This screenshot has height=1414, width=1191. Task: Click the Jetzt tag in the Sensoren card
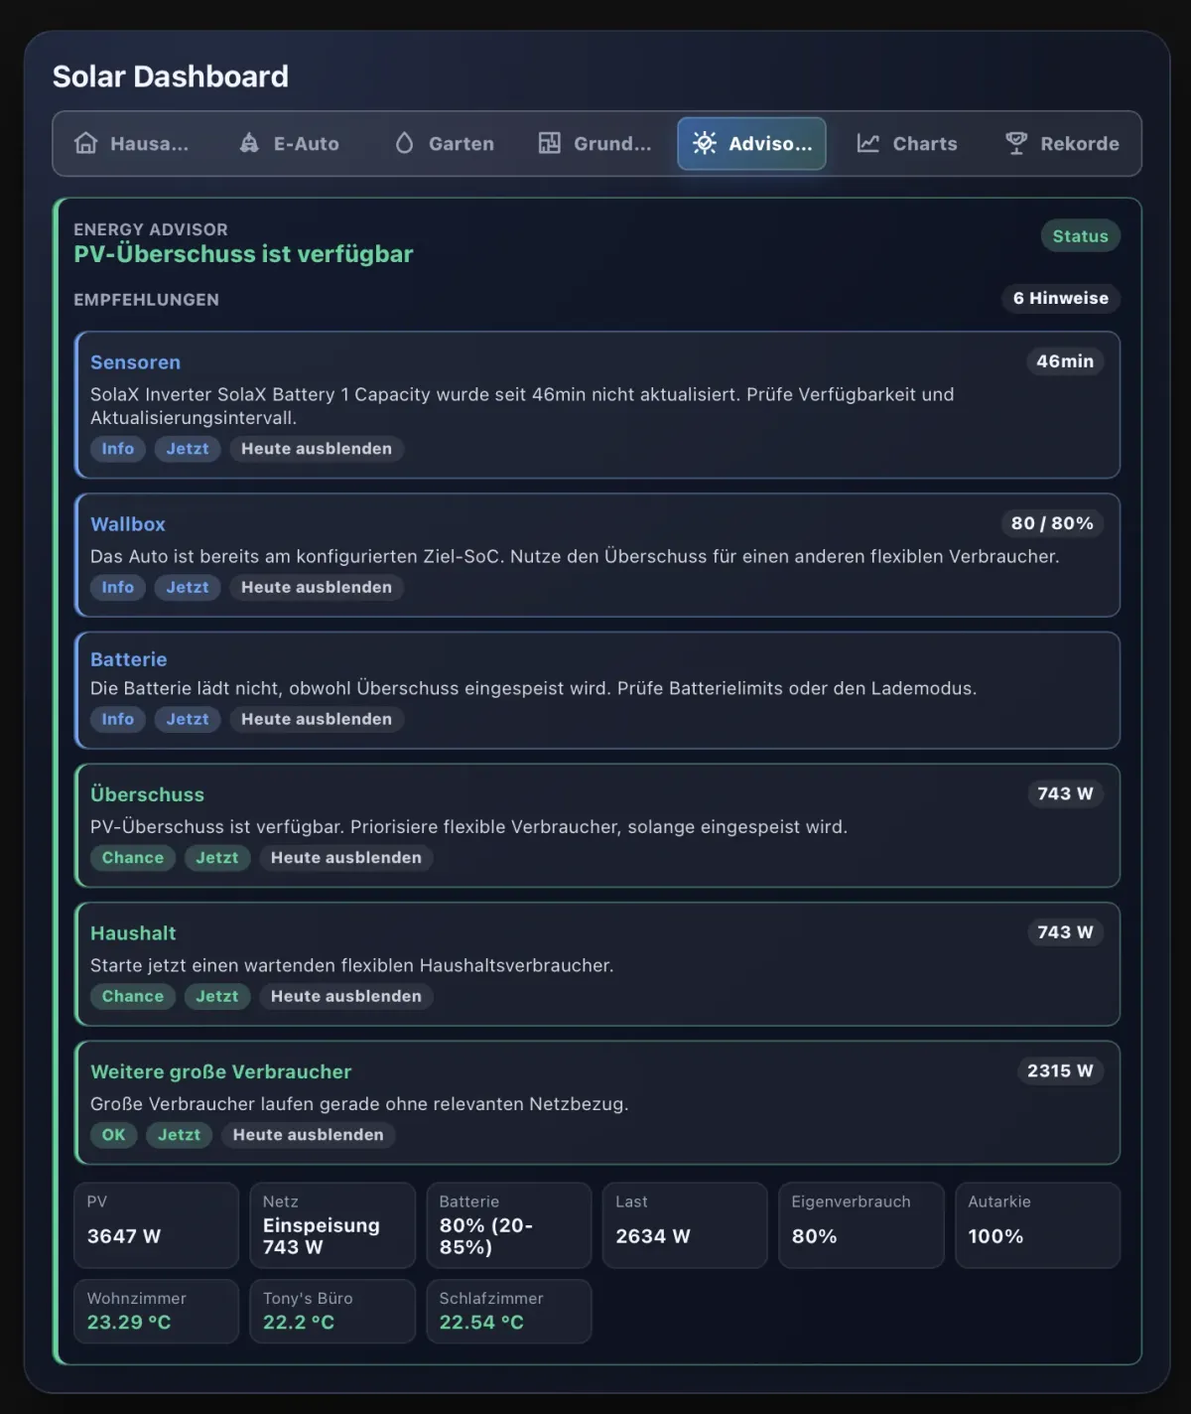(x=188, y=449)
